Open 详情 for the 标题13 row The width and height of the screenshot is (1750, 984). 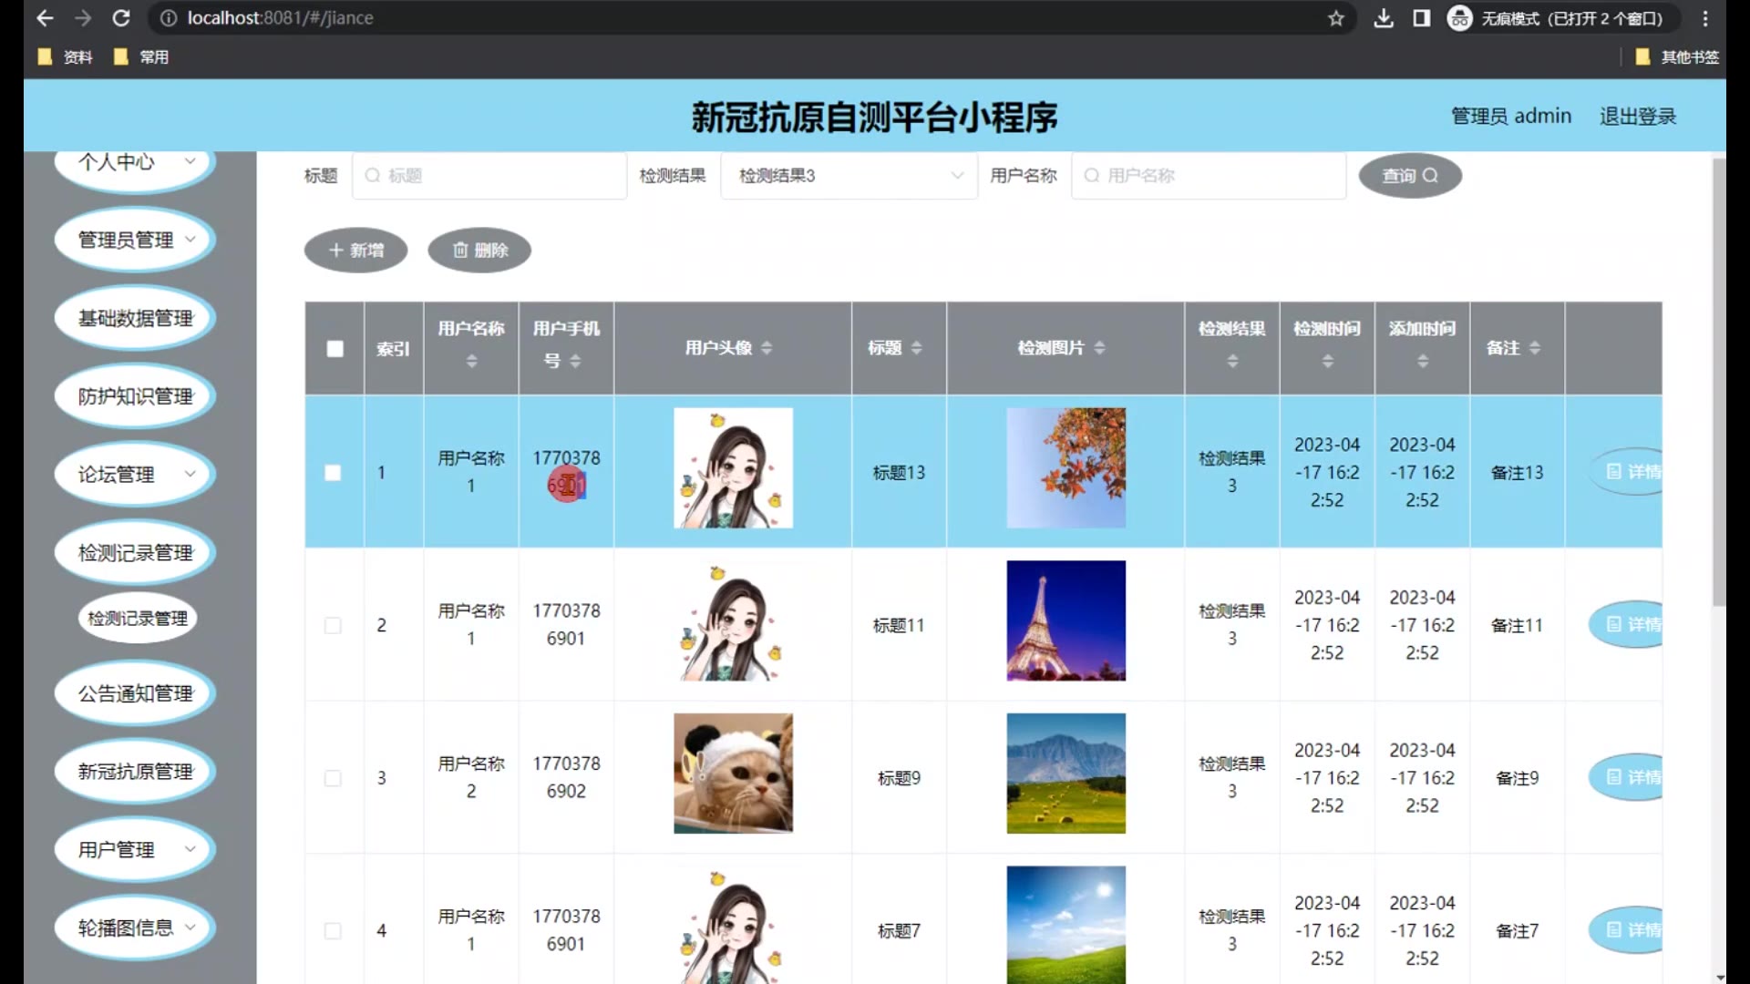(x=1627, y=472)
